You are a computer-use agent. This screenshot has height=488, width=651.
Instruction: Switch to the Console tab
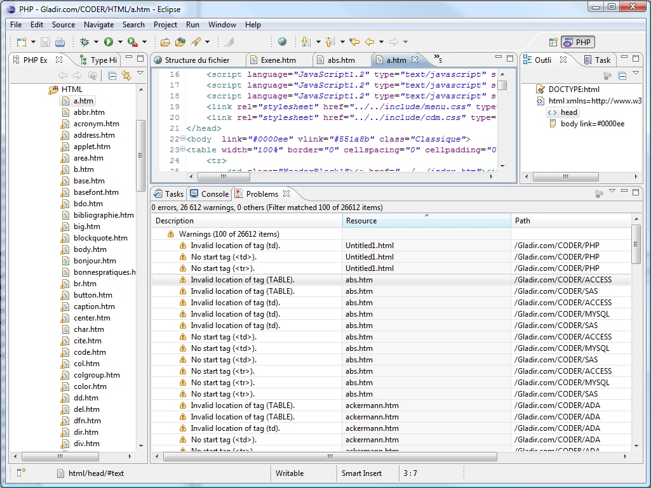(214, 194)
